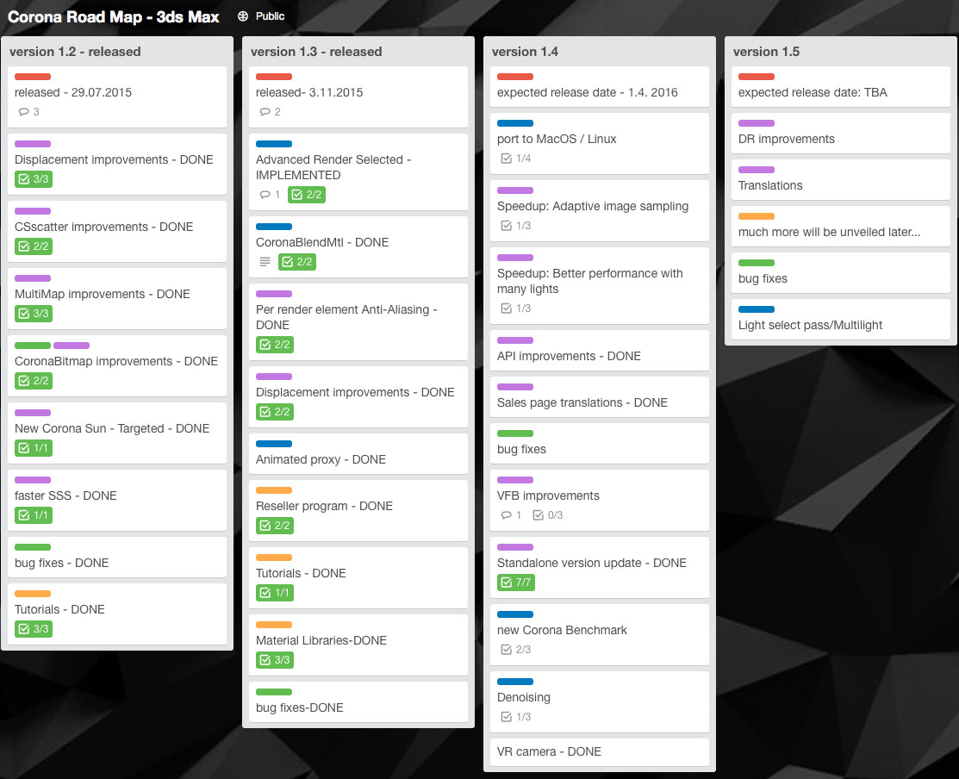Screen dimensions: 959x779
Task: Click 1/3 checklist badge on Adaptive image sampling
Action: 515,226
